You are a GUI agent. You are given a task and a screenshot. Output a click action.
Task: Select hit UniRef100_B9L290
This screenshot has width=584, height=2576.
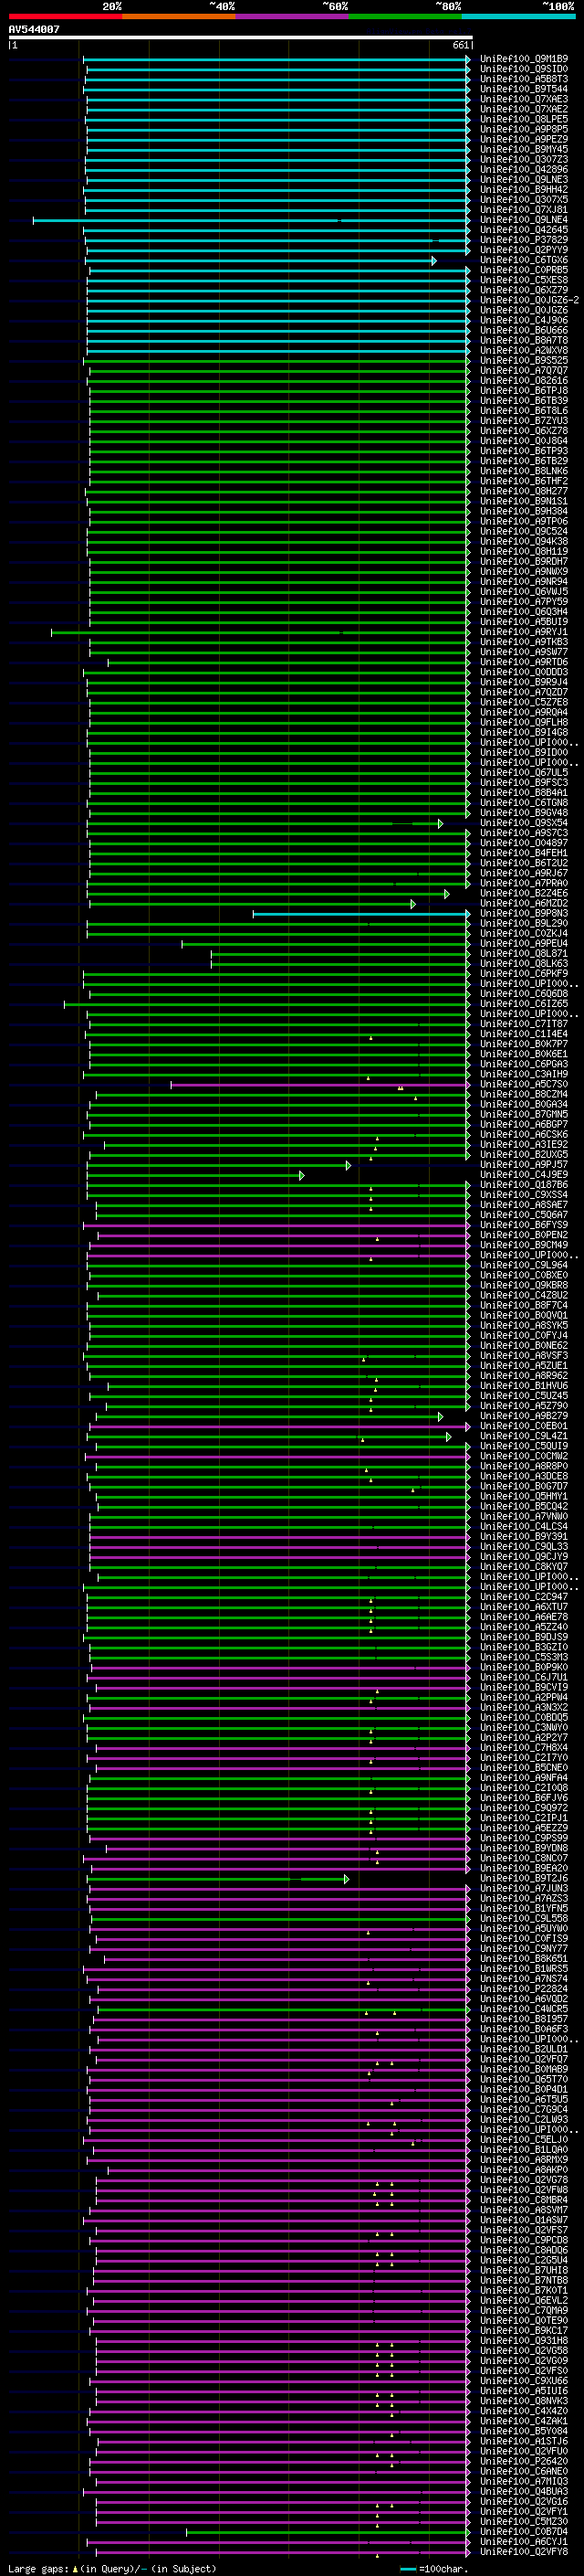524,924
